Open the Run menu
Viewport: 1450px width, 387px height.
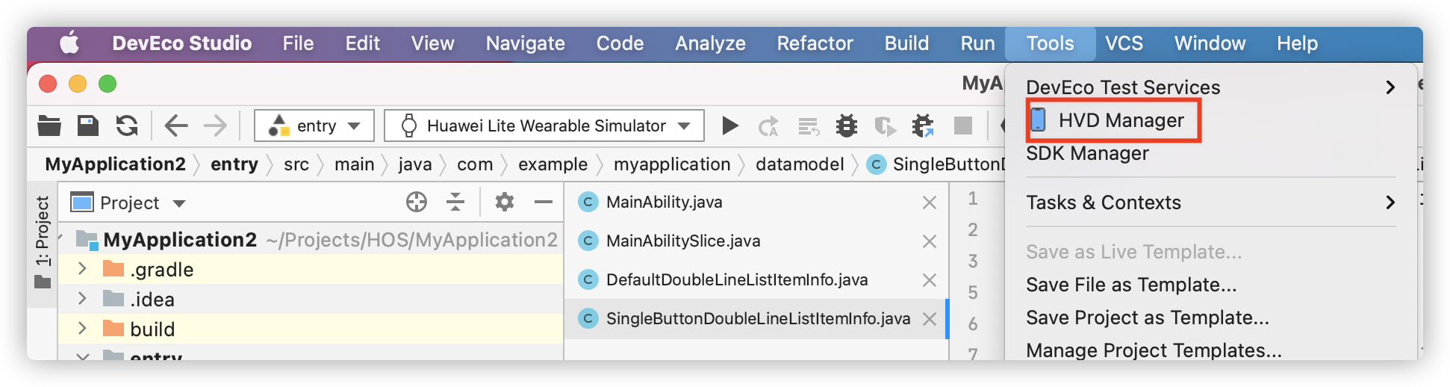977,43
